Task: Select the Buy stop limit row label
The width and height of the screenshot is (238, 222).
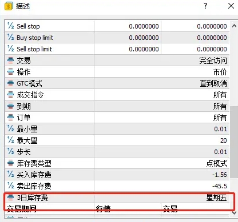Action: 35,38
